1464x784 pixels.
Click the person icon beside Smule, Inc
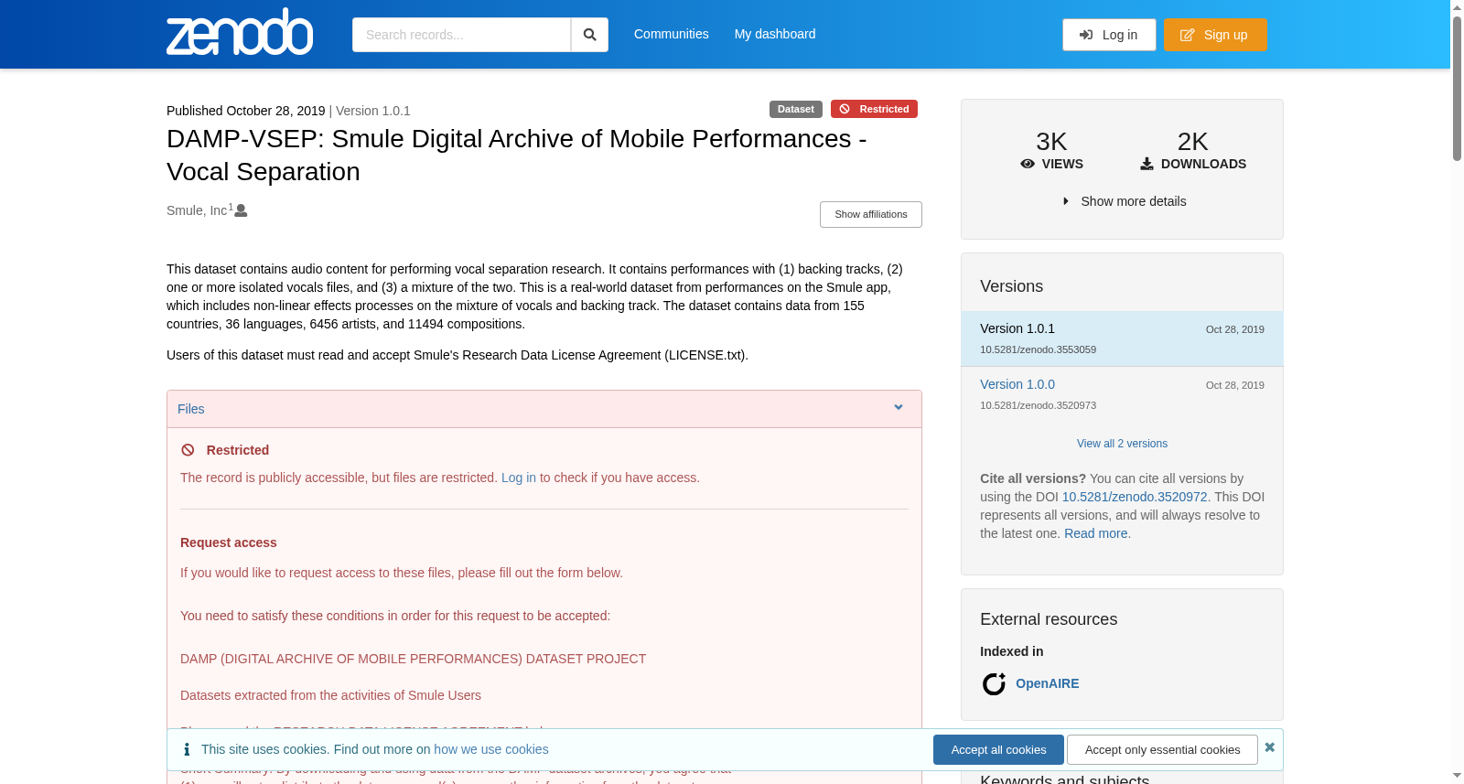pos(241,210)
